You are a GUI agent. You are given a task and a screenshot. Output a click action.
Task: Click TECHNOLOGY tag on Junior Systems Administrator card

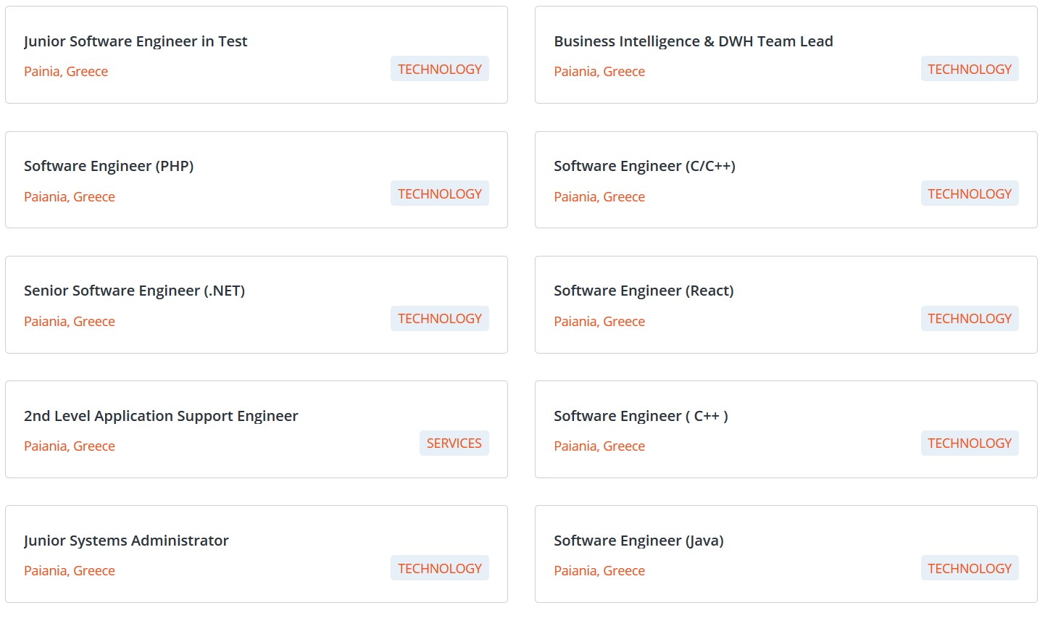click(440, 568)
